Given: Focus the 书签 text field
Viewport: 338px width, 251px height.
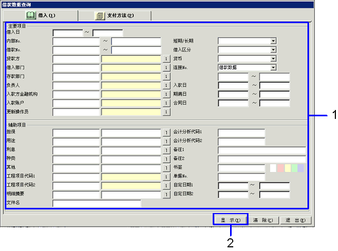Looking at the screenshot, I should point(242,168).
